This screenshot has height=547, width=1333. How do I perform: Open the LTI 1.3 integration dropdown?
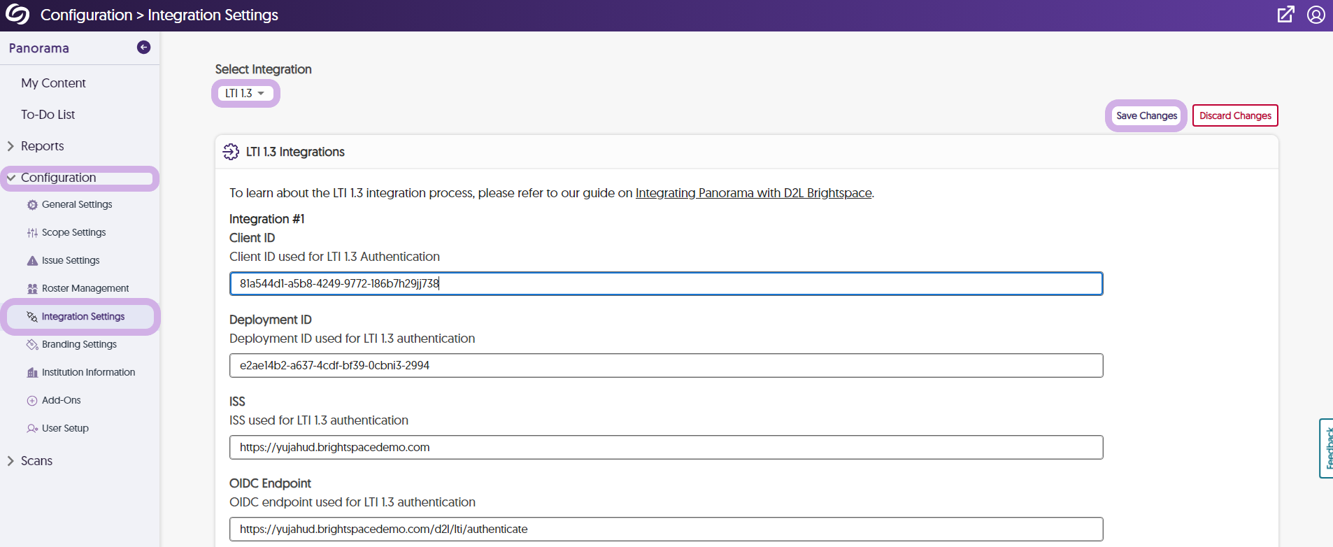245,94
